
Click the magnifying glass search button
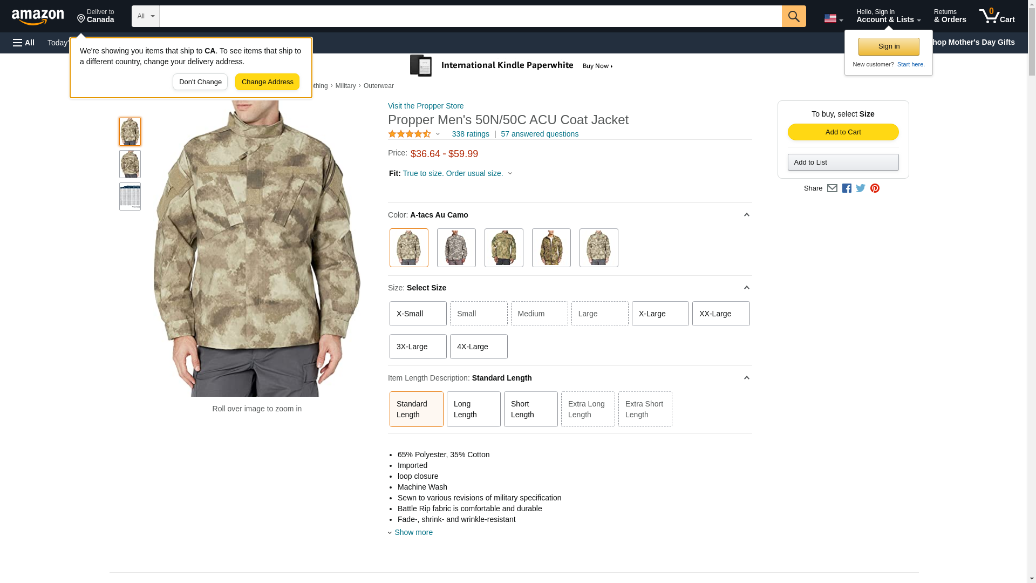(793, 16)
